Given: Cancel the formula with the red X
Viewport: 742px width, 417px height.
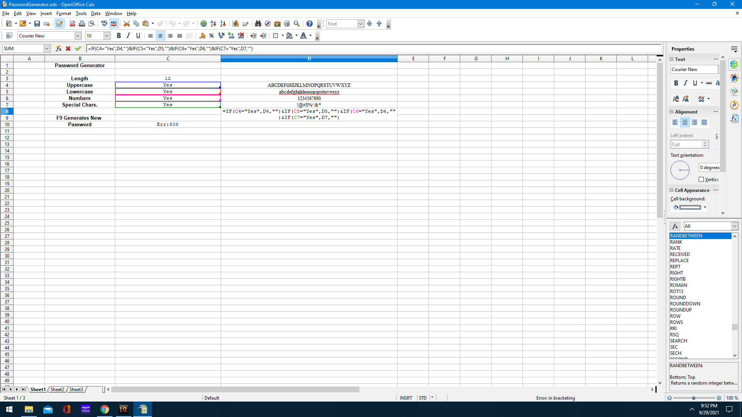Looking at the screenshot, I should pyautogui.click(x=68, y=49).
